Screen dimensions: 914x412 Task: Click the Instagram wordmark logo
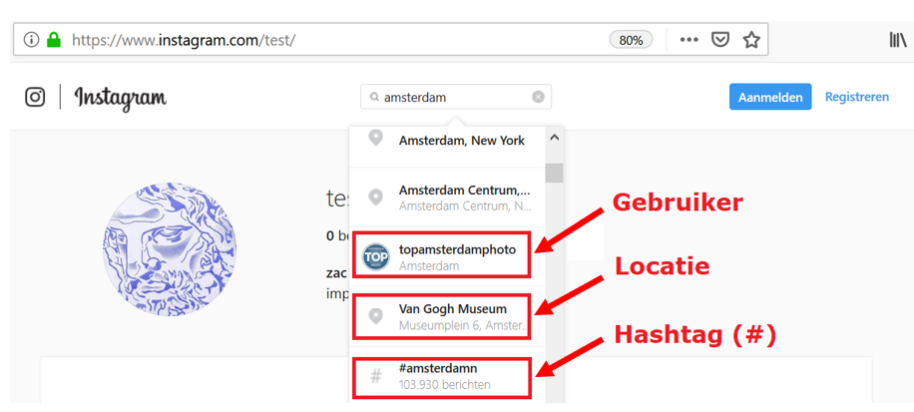pyautogui.click(x=121, y=98)
